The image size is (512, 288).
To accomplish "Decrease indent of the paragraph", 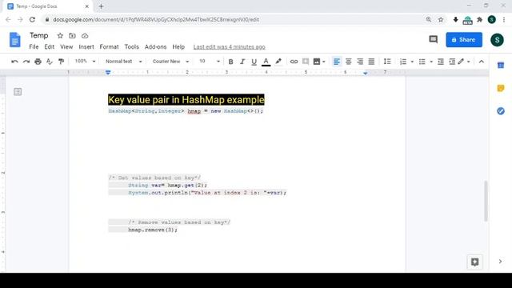I will pos(441,62).
